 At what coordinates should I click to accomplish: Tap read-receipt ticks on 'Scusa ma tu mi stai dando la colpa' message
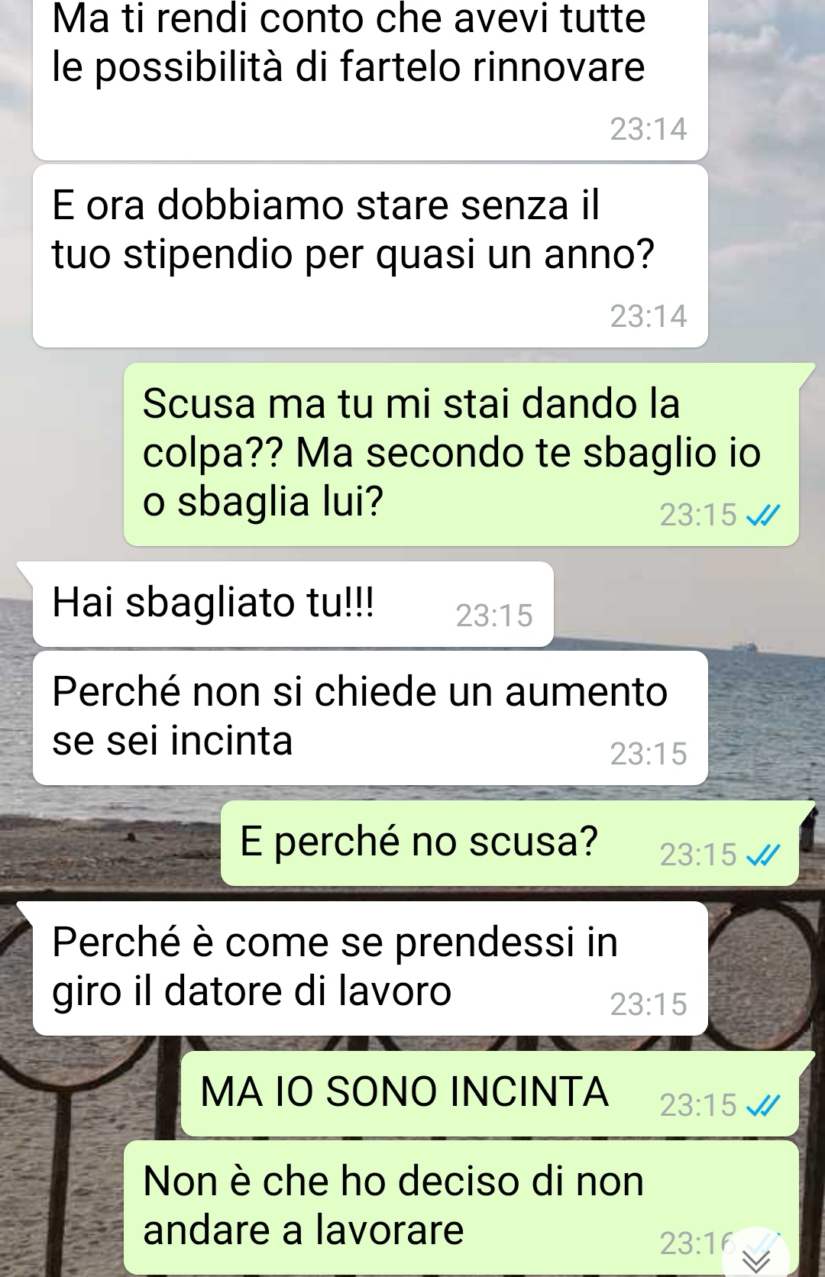click(762, 517)
